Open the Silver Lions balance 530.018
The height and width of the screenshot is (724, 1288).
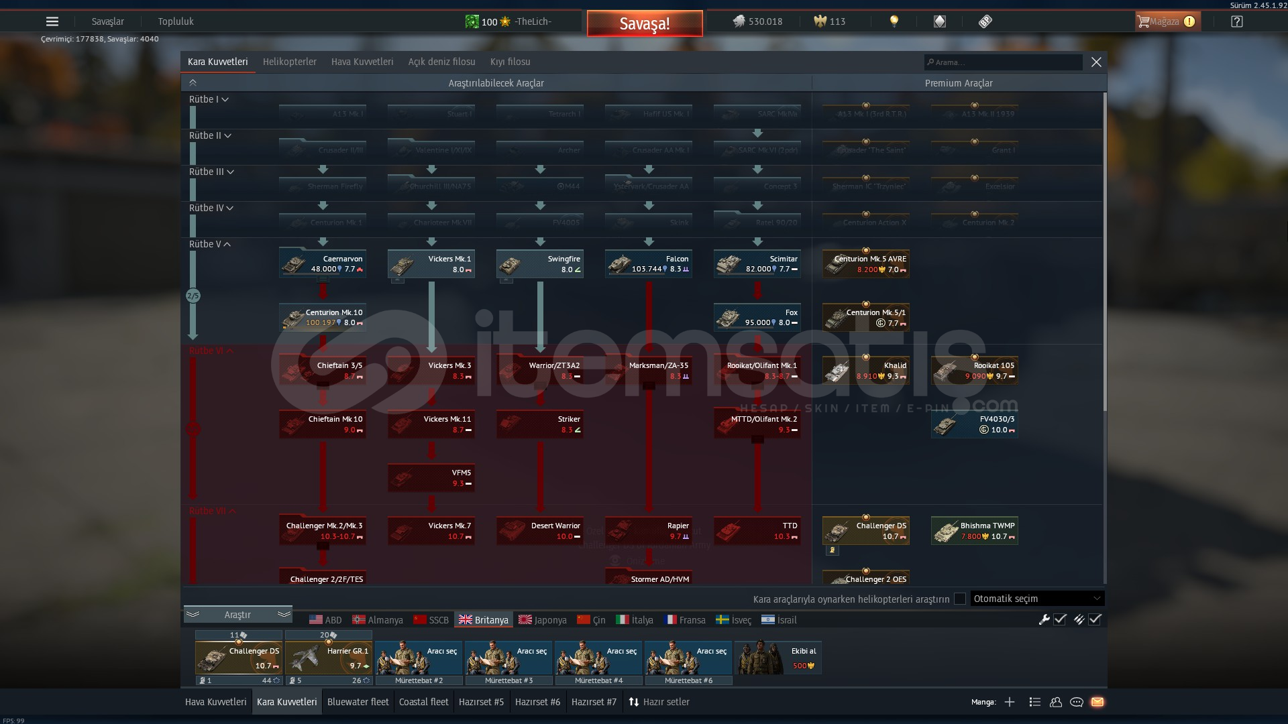tap(757, 21)
